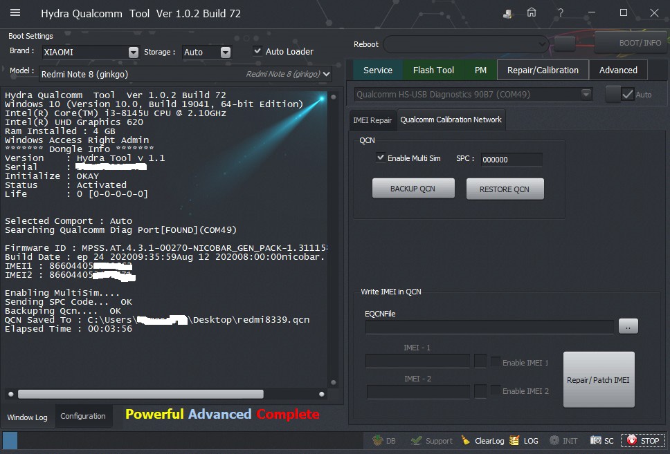Uncheck the Auto port detection checkbox
This screenshot has height=454, width=670.
[x=628, y=94]
